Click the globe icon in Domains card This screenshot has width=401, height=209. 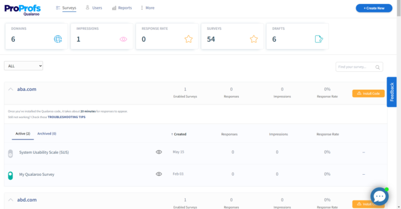[58, 39]
